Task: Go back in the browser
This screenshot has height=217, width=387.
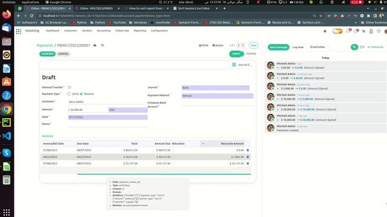Action: click(19, 16)
